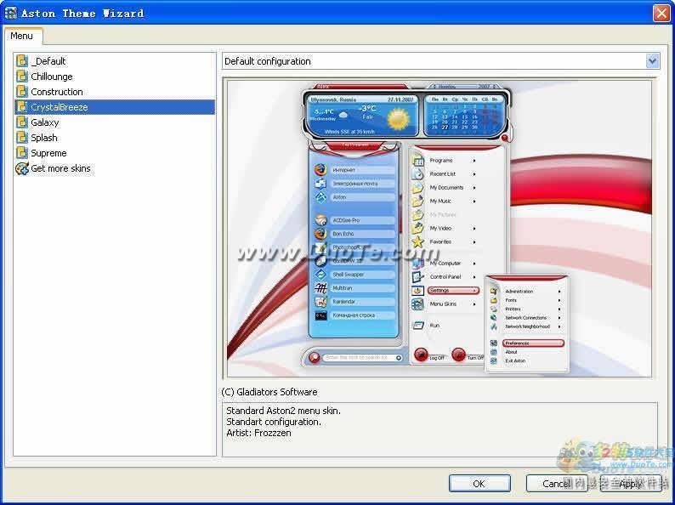The height and width of the screenshot is (505, 675).
Task: Click the _Default skin folder icon
Action: [x=22, y=61]
